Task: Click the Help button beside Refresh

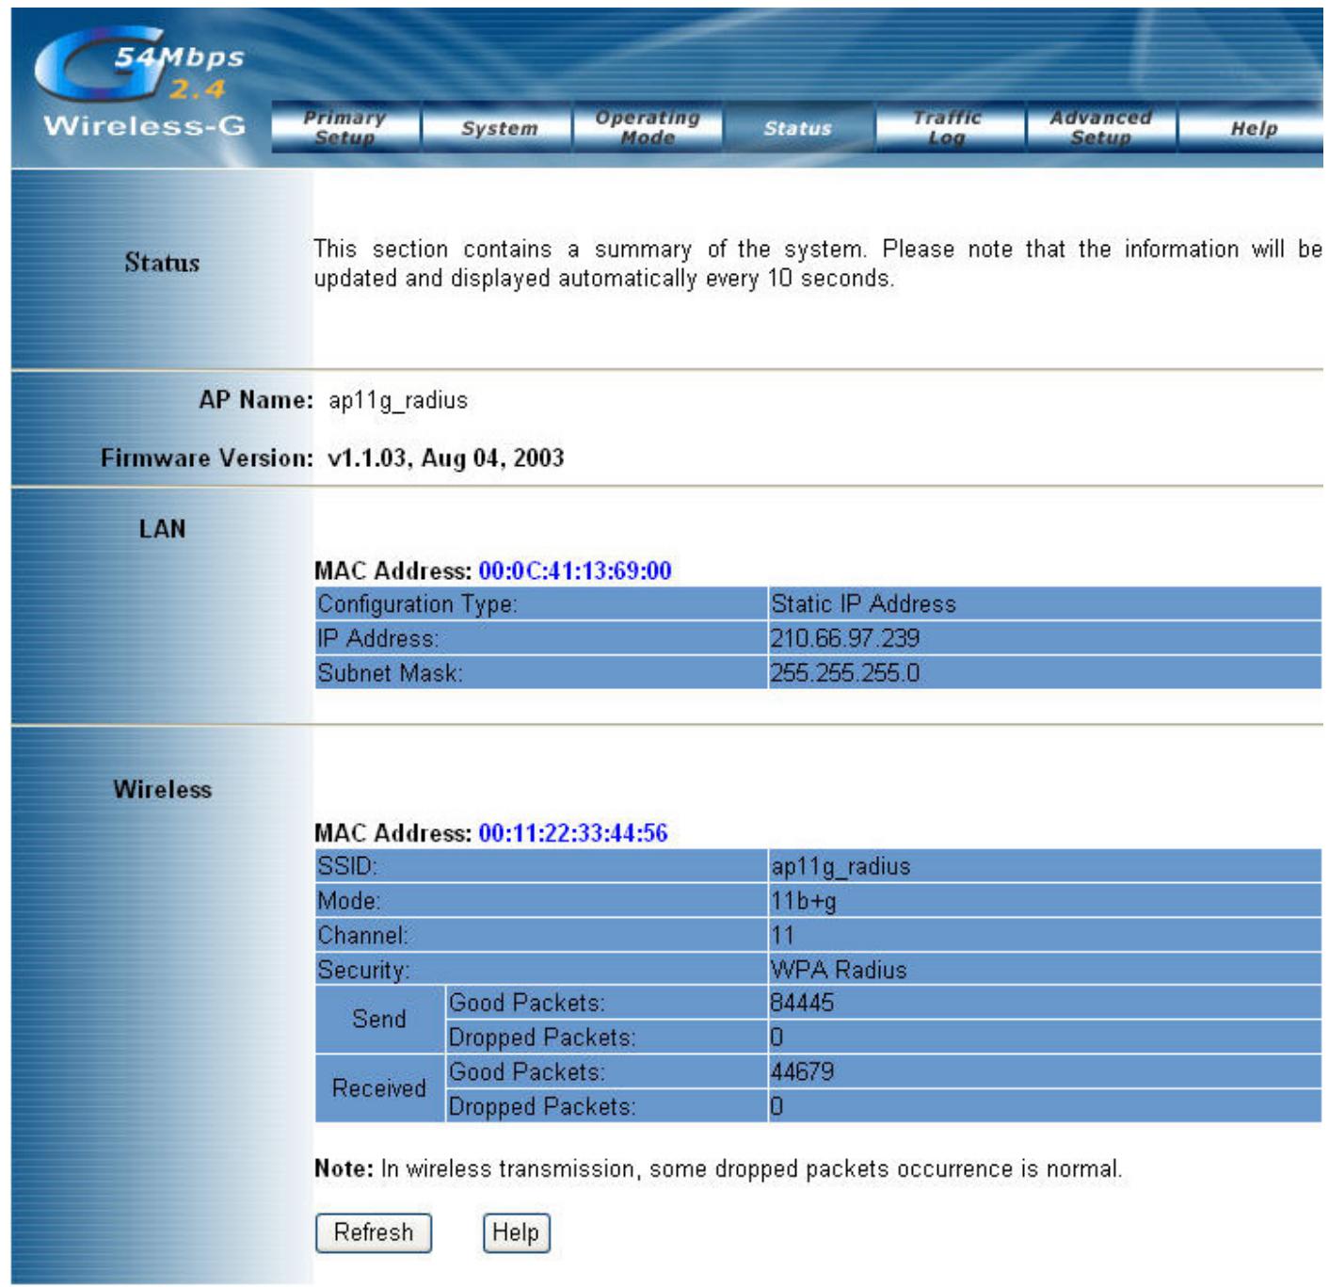Action: (516, 1232)
